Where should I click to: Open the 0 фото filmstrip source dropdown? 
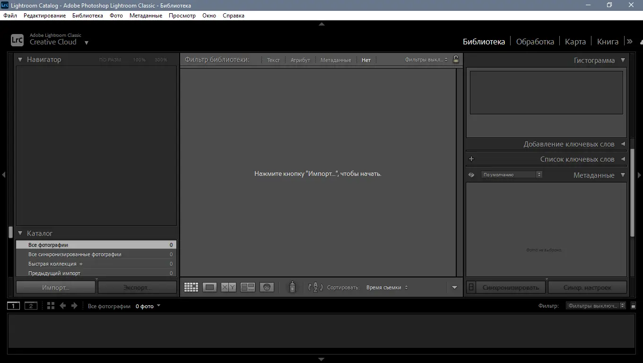(x=148, y=306)
